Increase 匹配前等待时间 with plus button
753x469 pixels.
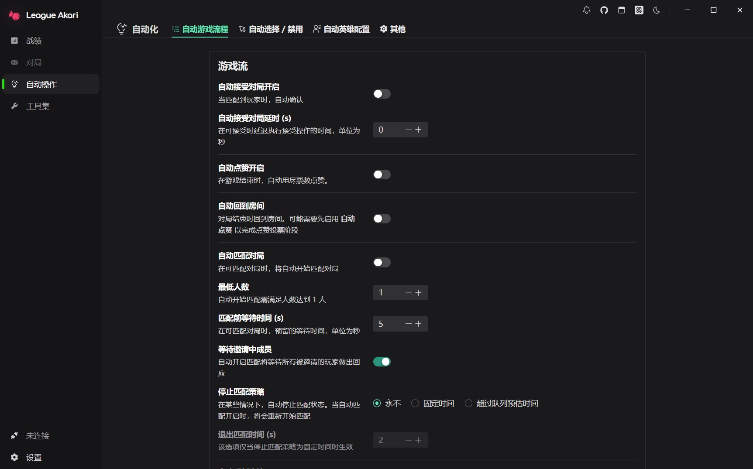(x=419, y=324)
